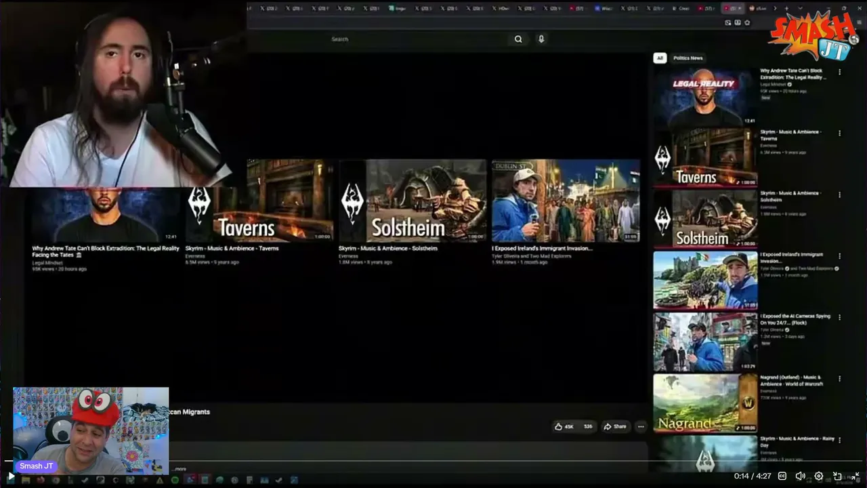The image size is (867, 488).
Task: Click end-screen title 'Why Andrew Tate Can't Block Extradition'
Action: [x=106, y=251]
